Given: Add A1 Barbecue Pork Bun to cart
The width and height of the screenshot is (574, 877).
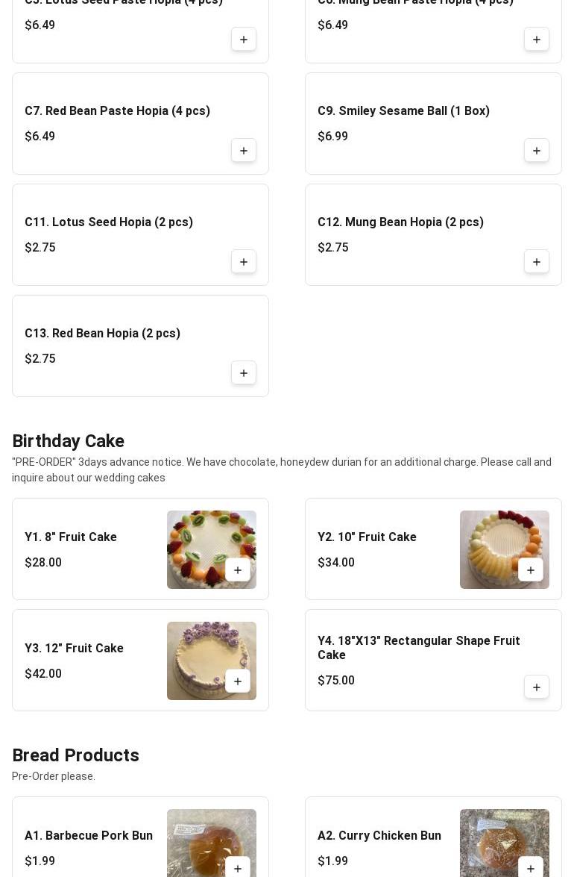Looking at the screenshot, I should tap(237, 868).
